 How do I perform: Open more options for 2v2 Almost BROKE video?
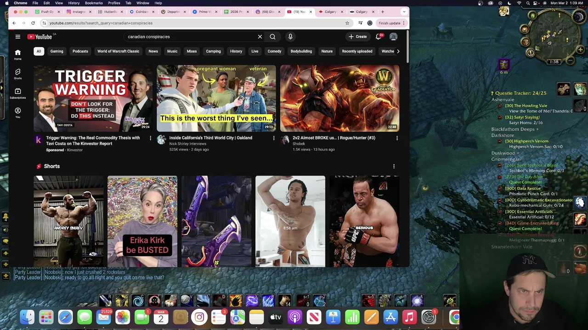point(397,138)
